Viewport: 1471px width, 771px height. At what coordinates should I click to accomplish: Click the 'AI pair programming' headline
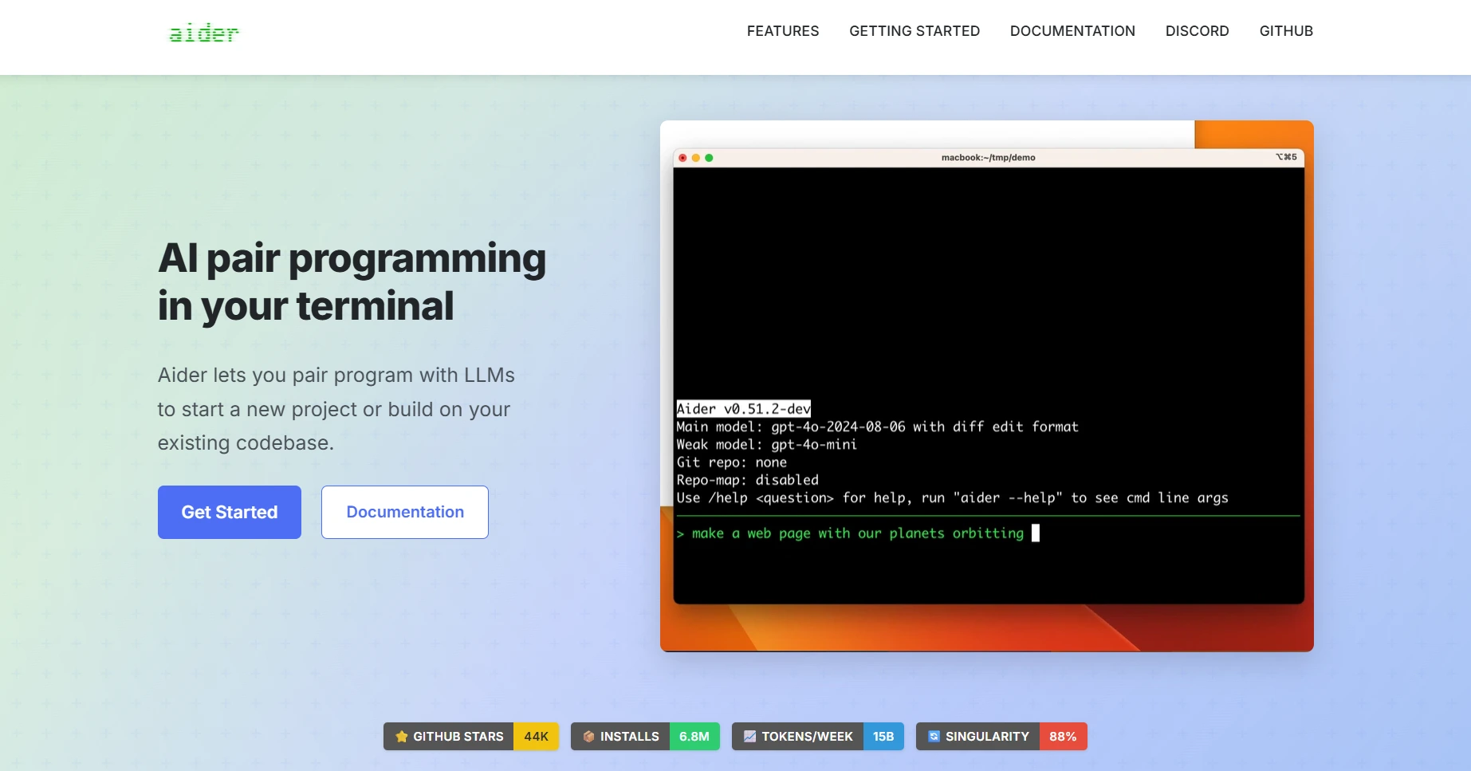click(x=352, y=282)
